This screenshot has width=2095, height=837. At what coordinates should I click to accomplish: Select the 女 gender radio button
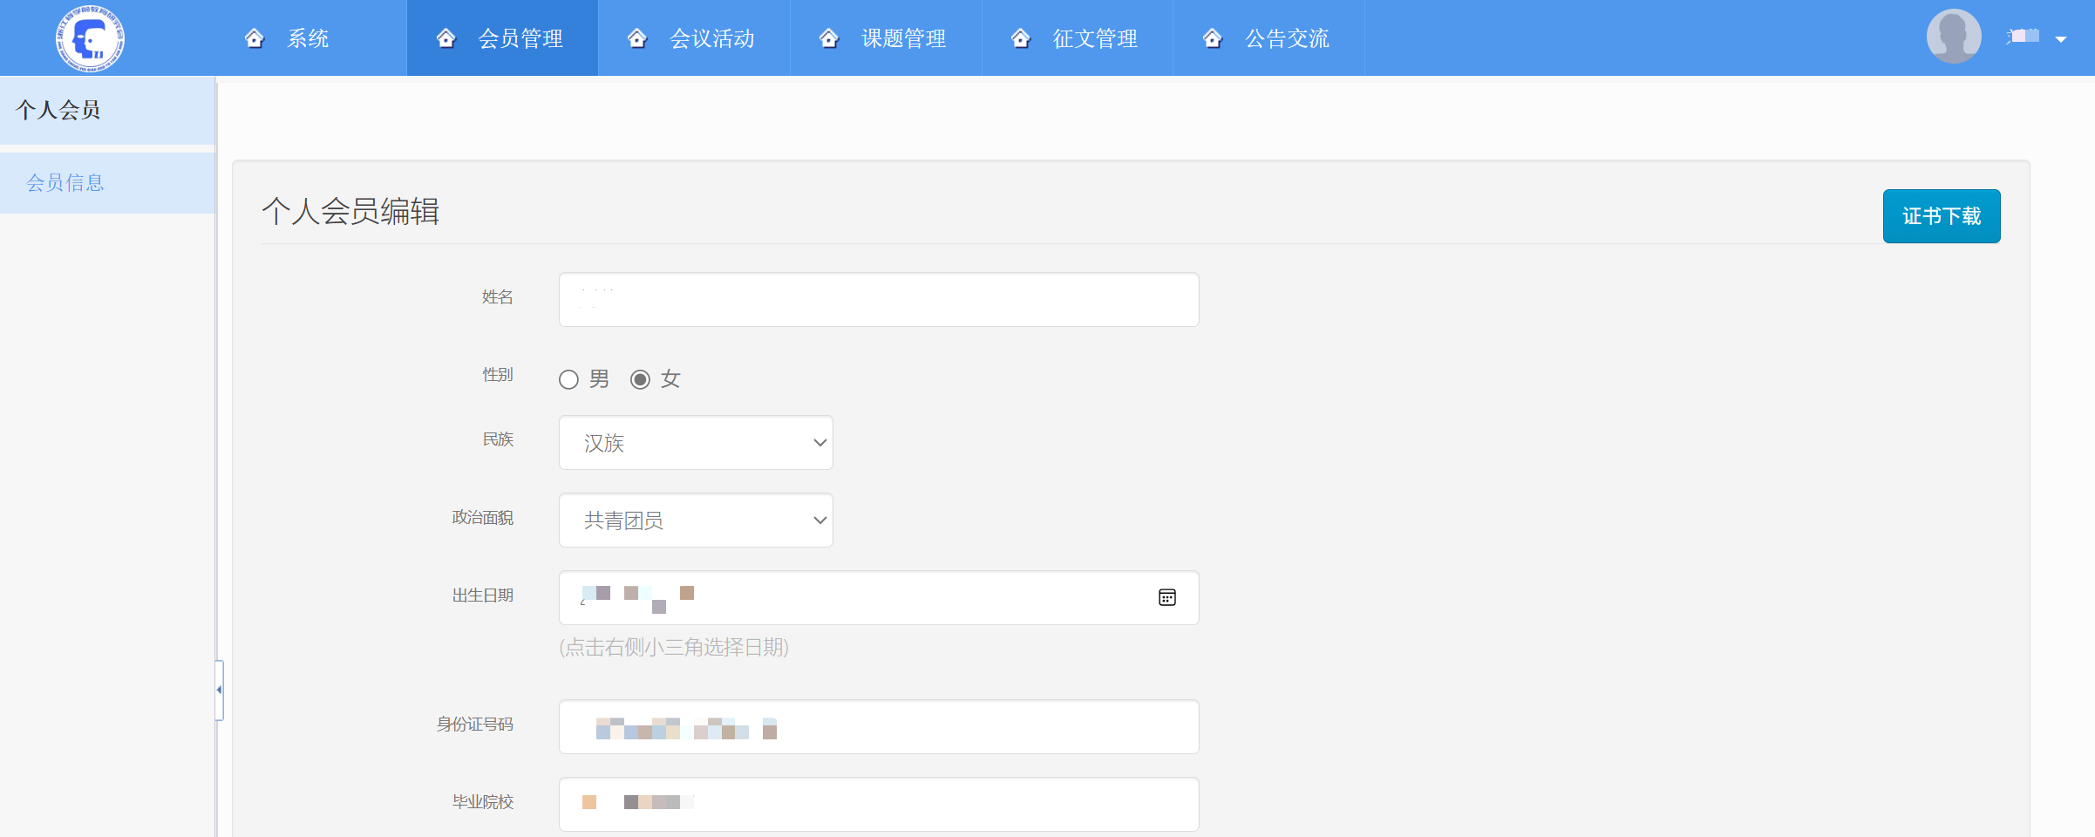642,379
